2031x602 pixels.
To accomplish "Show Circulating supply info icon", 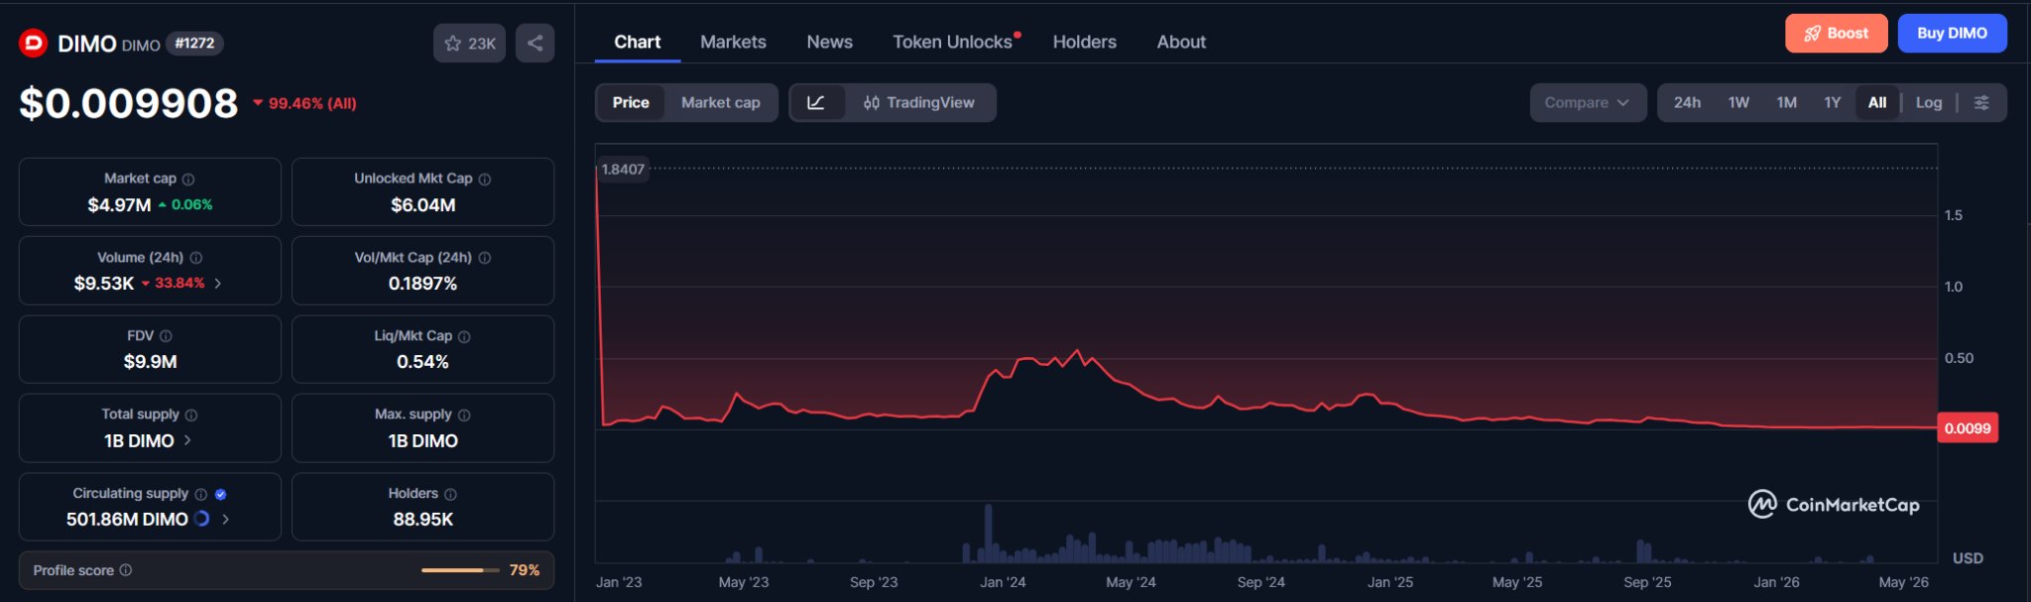I will [201, 494].
